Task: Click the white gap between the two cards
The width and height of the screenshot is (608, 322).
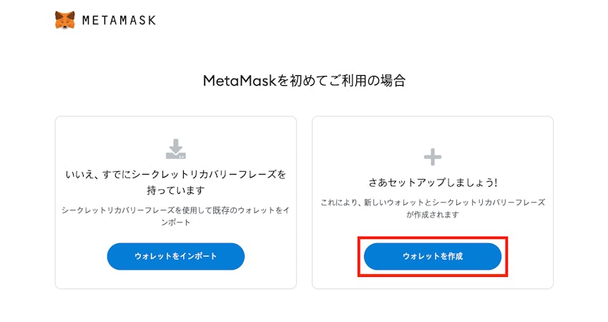Action: tap(304, 200)
